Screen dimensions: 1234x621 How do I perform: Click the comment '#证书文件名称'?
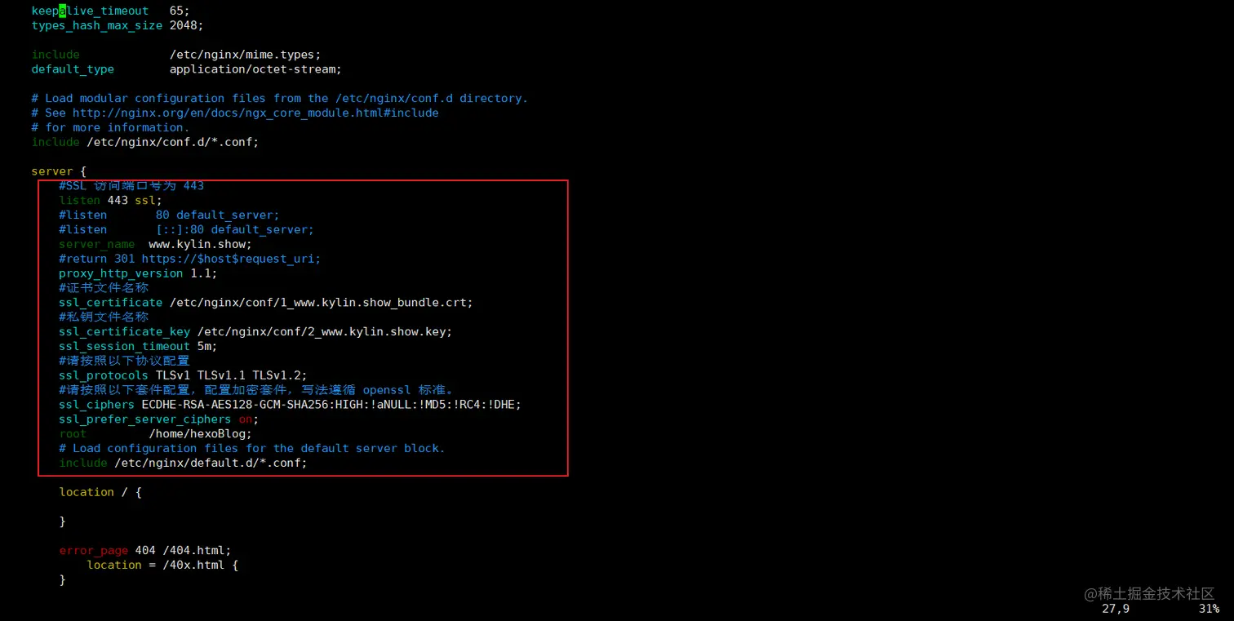pyautogui.click(x=104, y=288)
